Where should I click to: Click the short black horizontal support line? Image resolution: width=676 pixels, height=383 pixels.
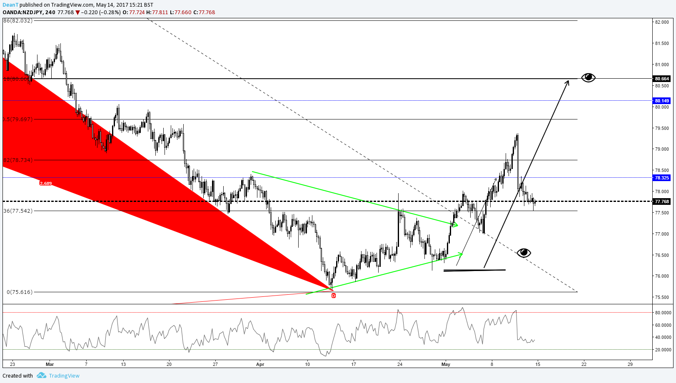click(x=474, y=271)
